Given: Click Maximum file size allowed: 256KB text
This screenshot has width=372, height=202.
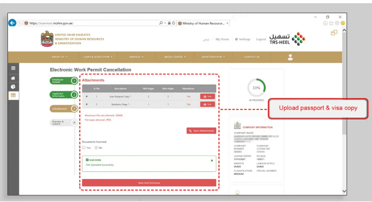Looking at the screenshot, I should (104, 115).
